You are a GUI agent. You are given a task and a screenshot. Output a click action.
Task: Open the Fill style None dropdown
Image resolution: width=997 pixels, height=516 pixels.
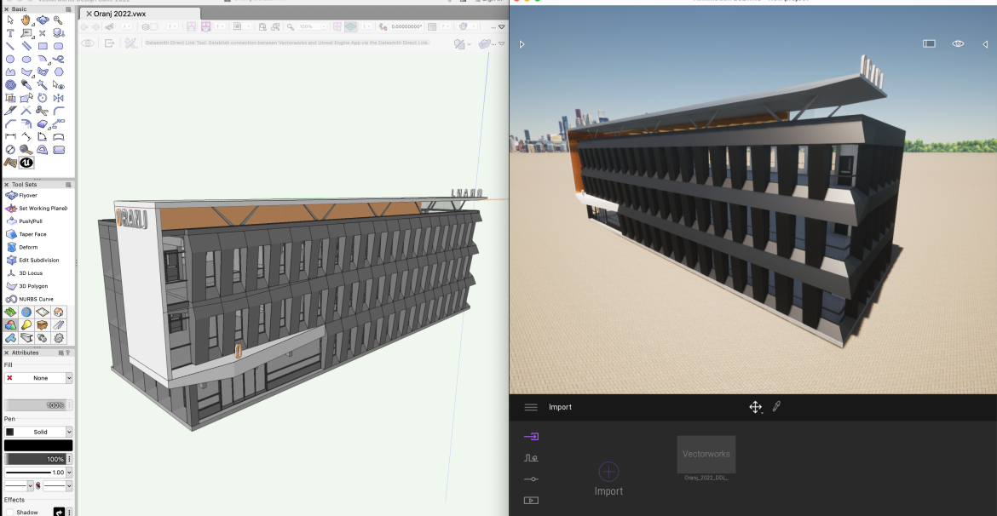(38, 378)
